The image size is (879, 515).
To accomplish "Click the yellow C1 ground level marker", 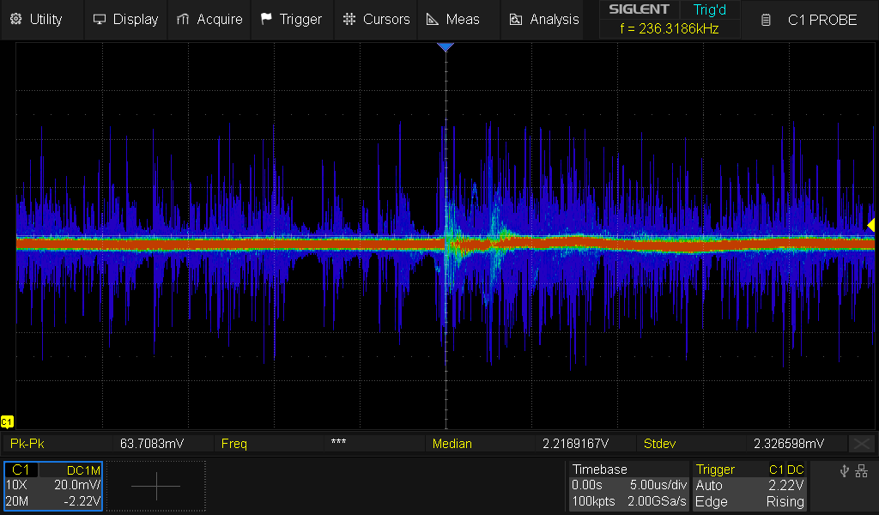I will click(7, 421).
